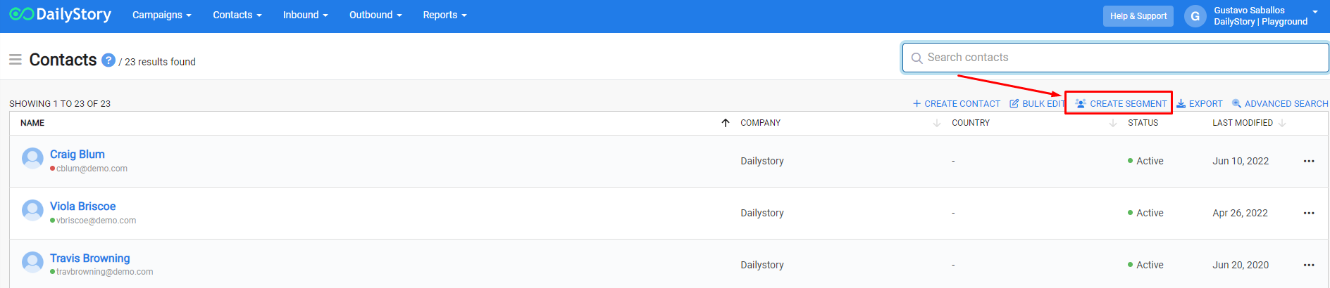Open the hamburger sidebar menu icon
The image size is (1330, 288).
[15, 60]
